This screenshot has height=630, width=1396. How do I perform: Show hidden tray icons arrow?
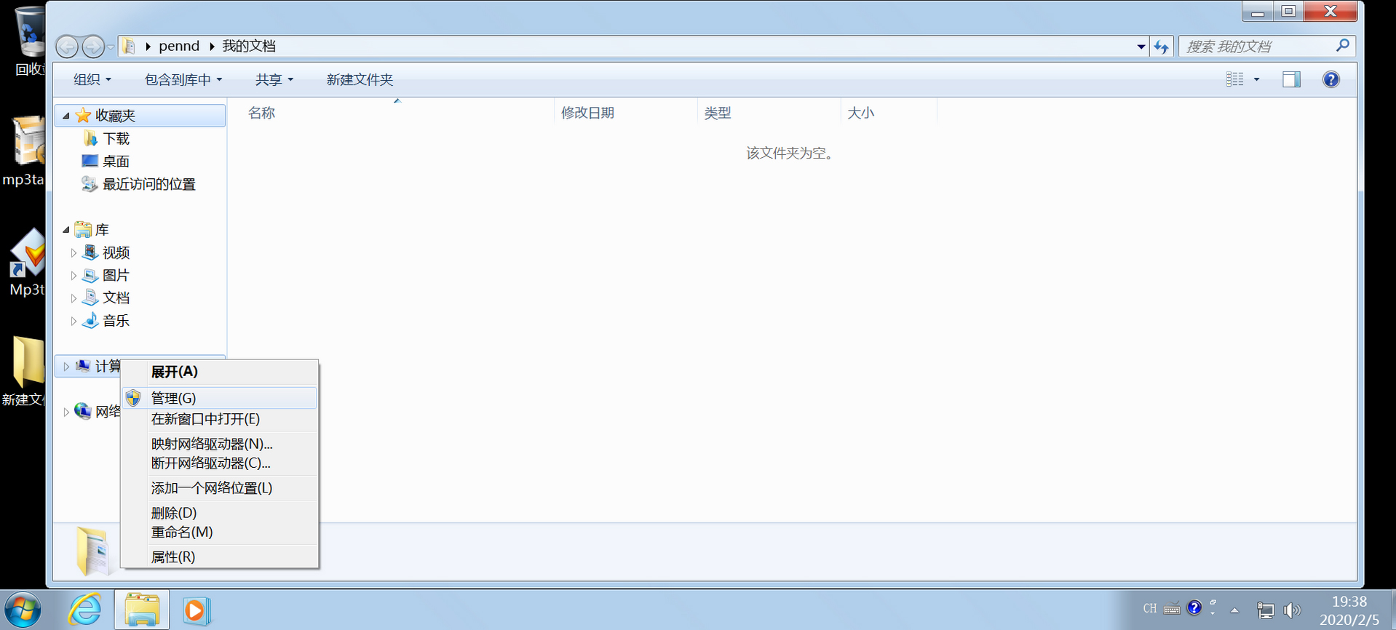pos(1234,610)
